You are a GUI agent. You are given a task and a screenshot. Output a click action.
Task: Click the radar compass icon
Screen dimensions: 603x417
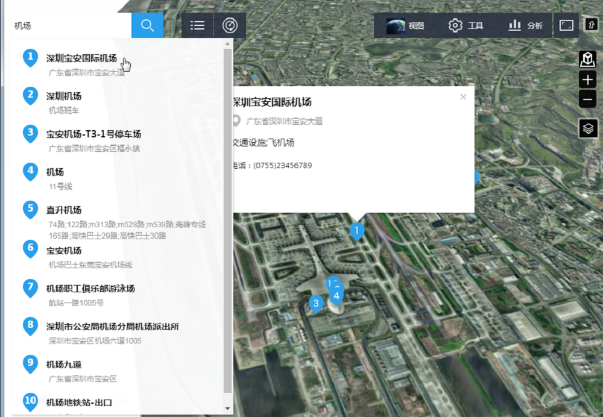[230, 25]
